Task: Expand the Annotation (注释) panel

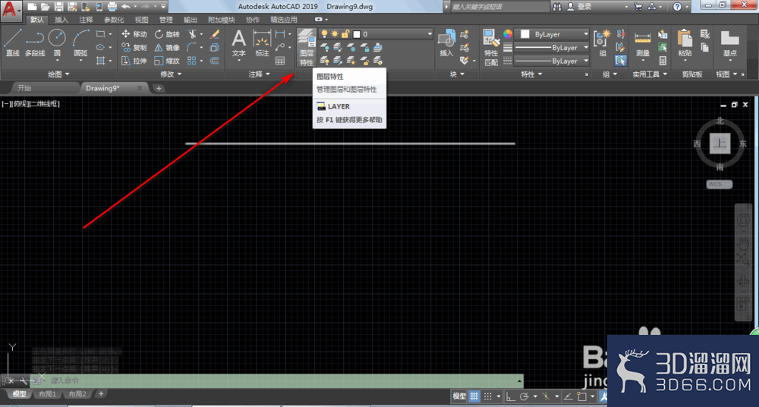Action: 260,74
